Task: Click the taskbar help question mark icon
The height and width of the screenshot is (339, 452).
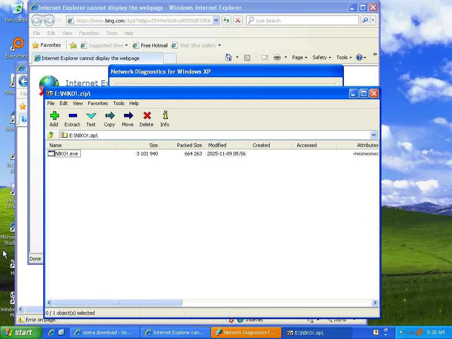Action: (x=376, y=332)
